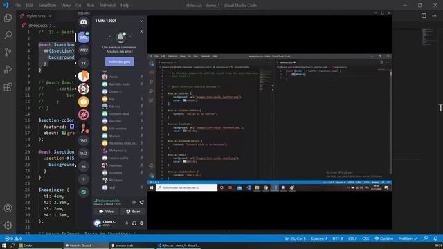Select the YT server icon
The width and height of the screenshot is (443, 249).
tap(83, 63)
